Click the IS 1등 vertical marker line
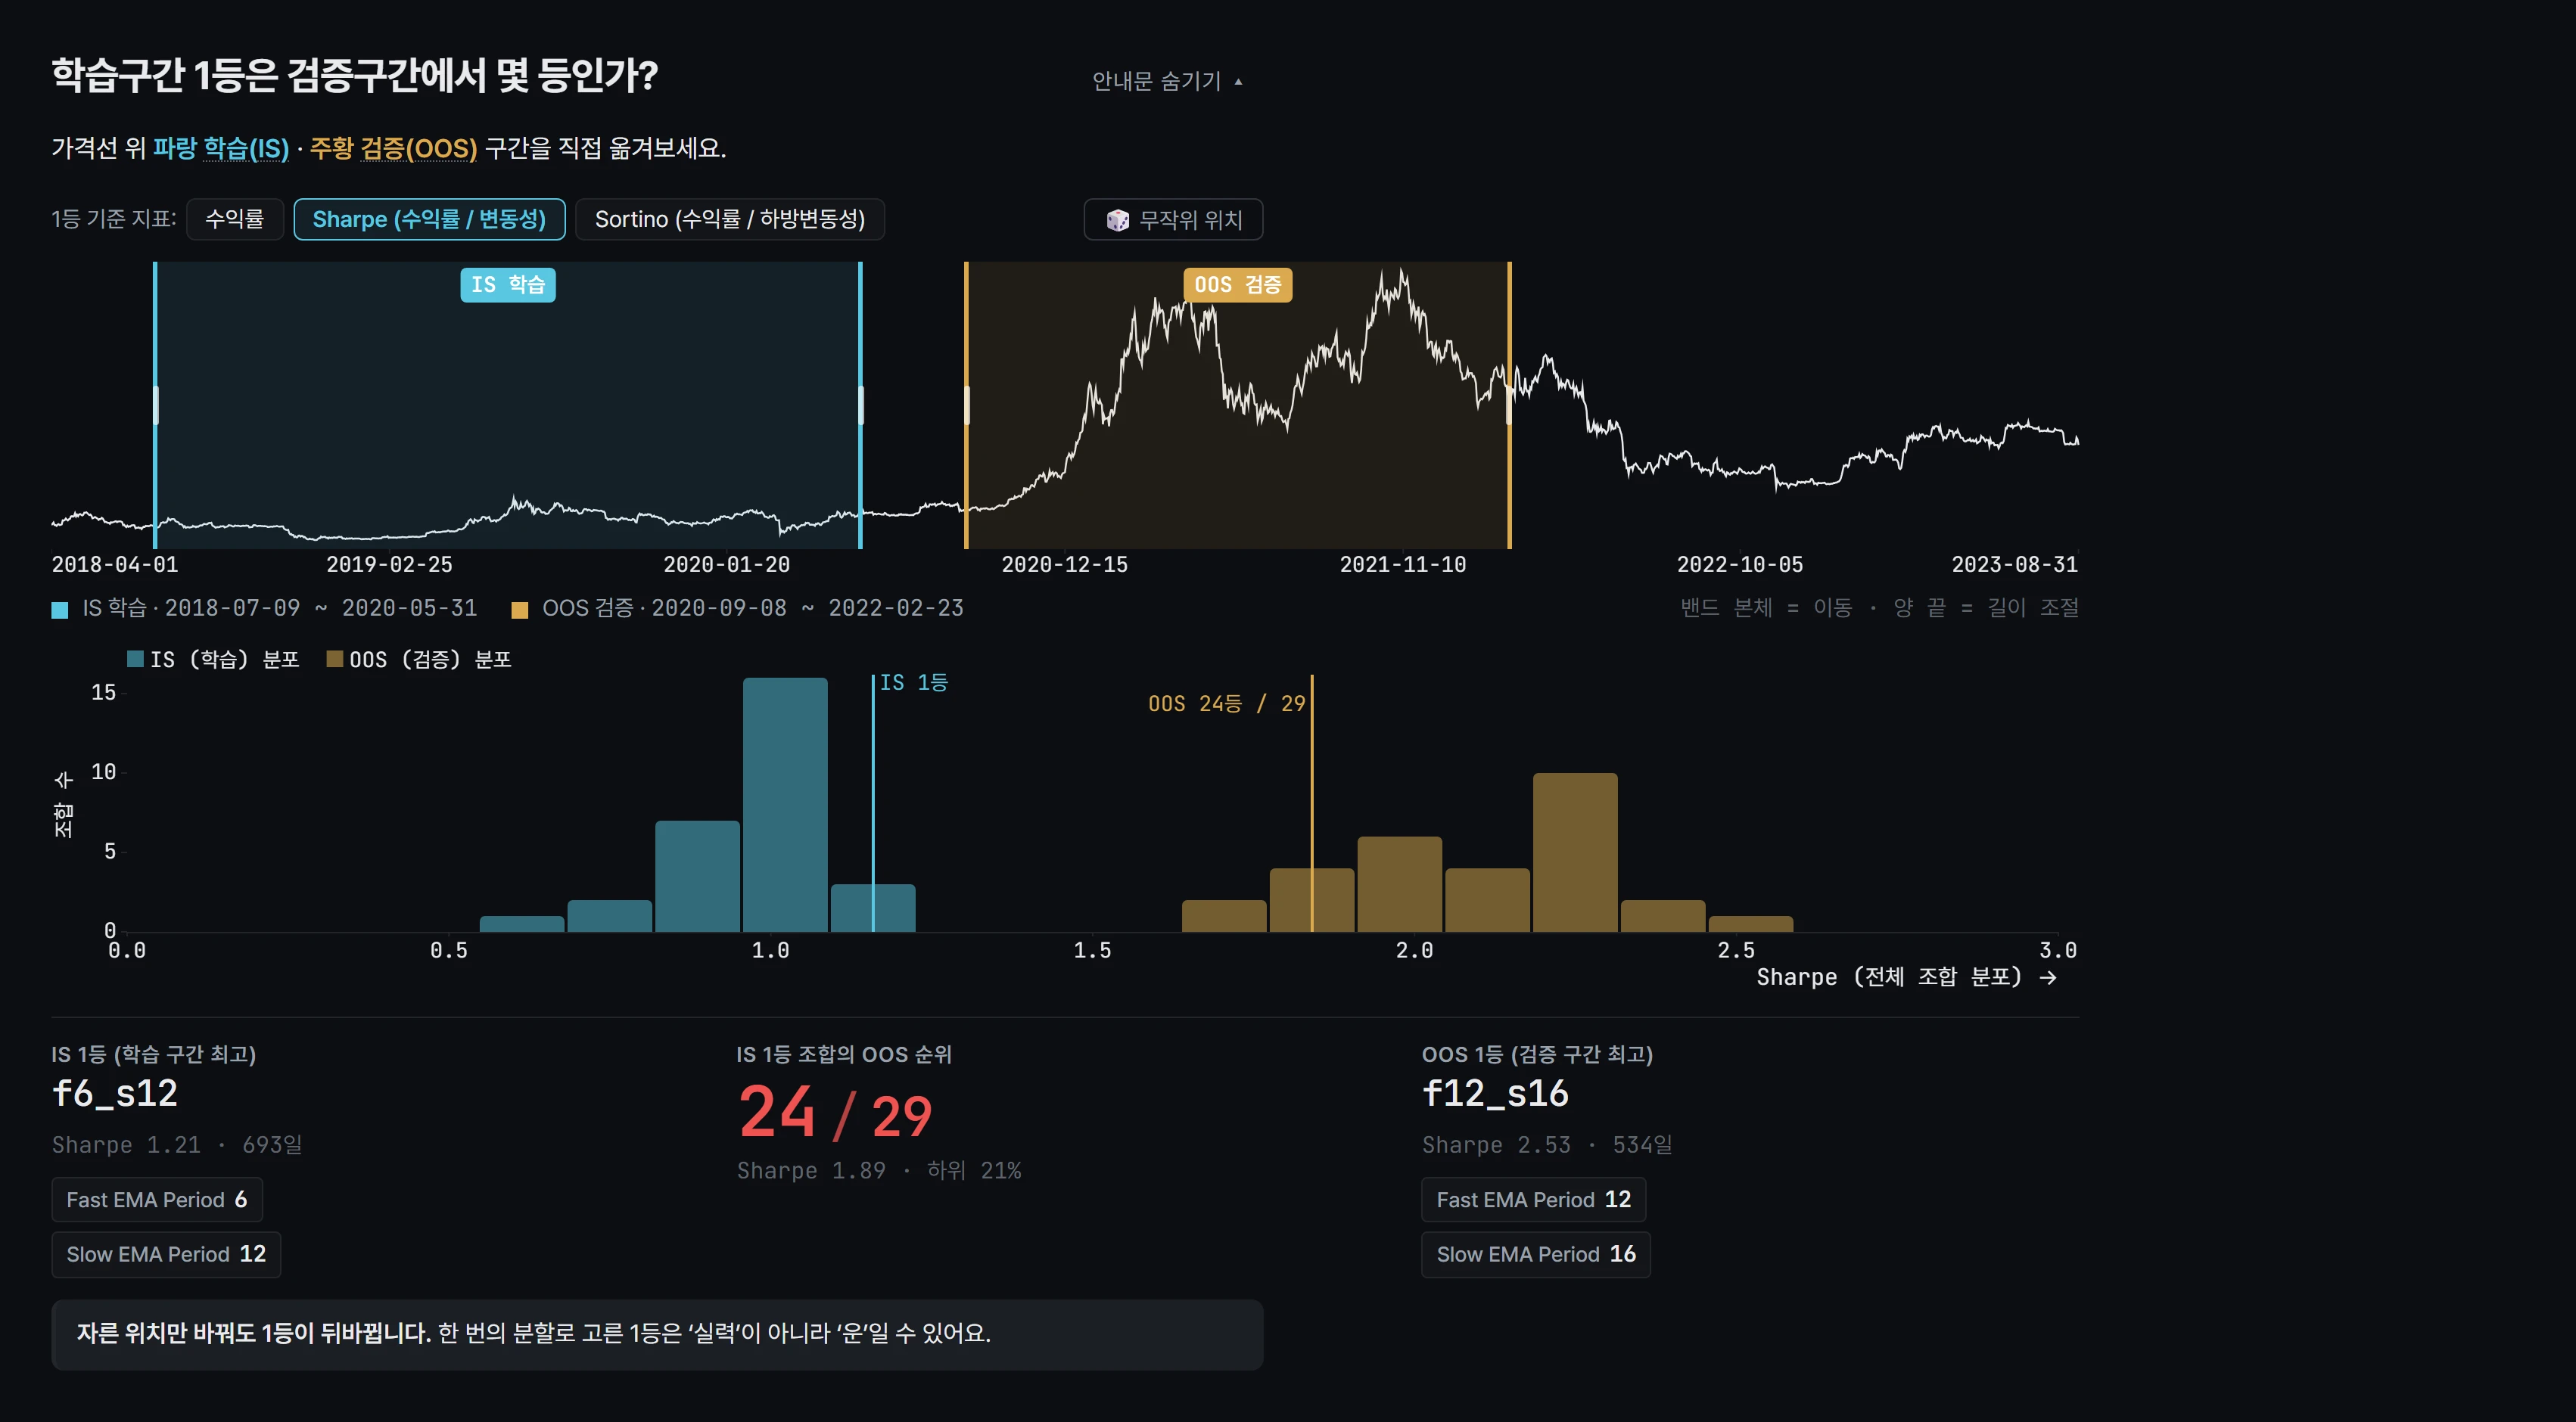Image resolution: width=2576 pixels, height=1422 pixels. tap(873, 803)
